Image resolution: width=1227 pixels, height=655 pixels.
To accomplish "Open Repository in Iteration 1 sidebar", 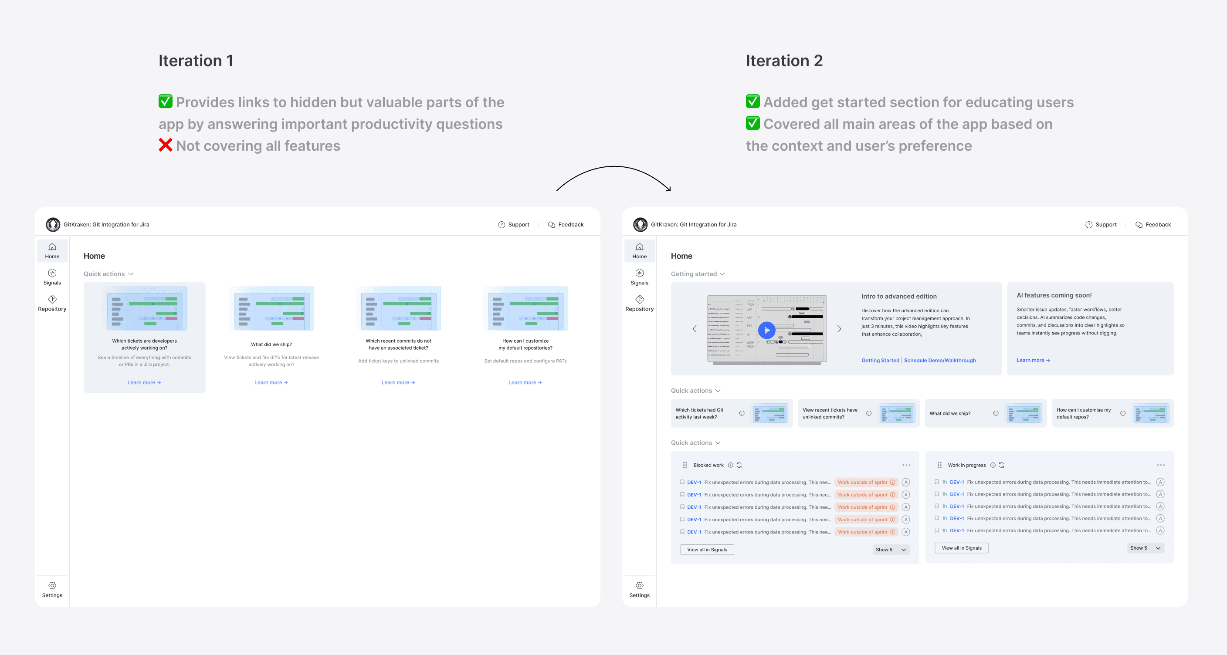I will click(52, 303).
